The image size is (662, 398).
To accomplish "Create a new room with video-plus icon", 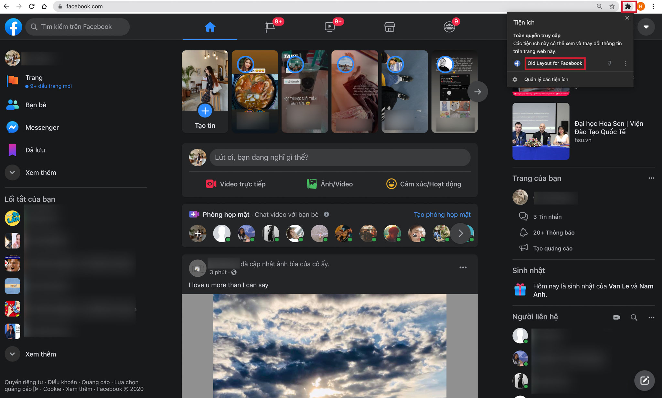I will tap(616, 317).
